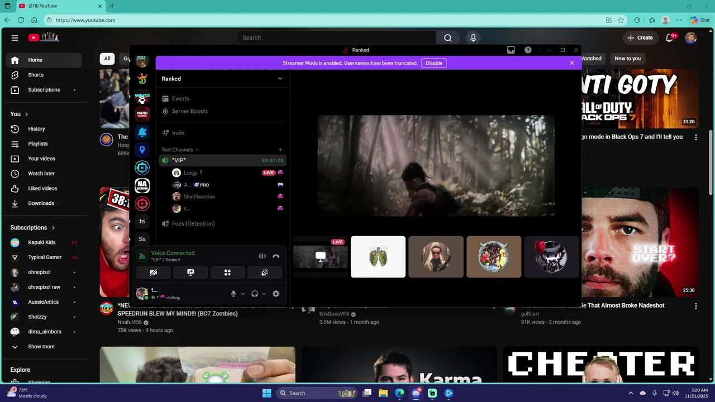Viewport: 715px width, 402px height.
Task: Open YouTube notifications bell
Action: coord(669,38)
